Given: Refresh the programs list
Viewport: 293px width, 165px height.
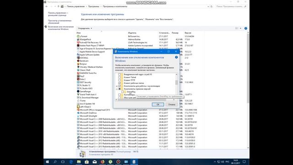Looking at the screenshot, I should click(212, 6).
